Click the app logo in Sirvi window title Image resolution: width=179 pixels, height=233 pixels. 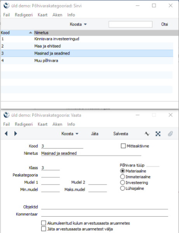6,6
